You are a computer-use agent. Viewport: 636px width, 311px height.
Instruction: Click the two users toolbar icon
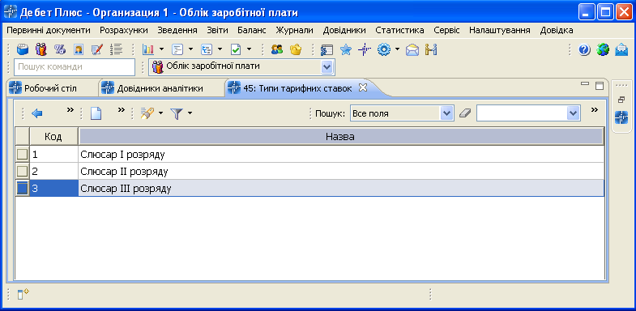(x=277, y=50)
